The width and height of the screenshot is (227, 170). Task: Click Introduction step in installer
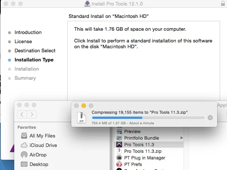pos(28,32)
